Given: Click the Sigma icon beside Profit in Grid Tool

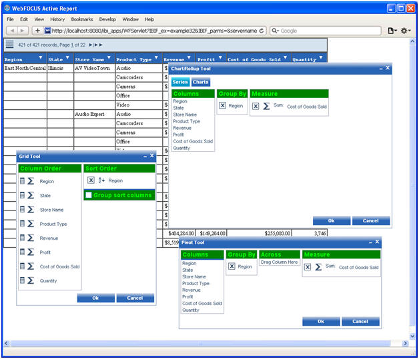Looking at the screenshot, I should coord(31,252).
